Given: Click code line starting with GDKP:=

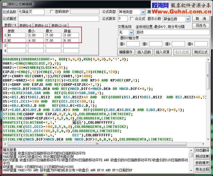Looking at the screenshot, I should (x=71, y=80).
